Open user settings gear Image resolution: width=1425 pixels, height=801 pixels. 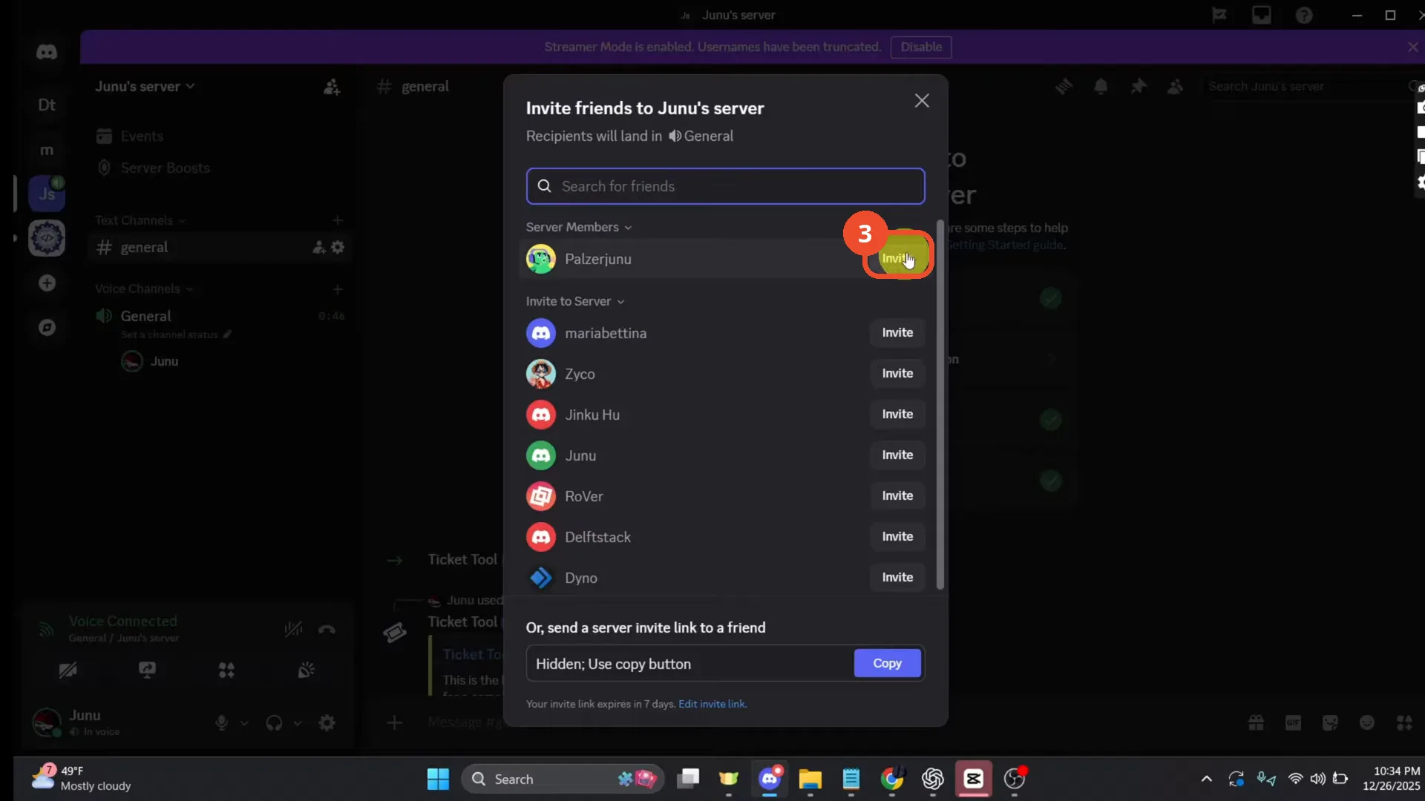[x=327, y=722]
